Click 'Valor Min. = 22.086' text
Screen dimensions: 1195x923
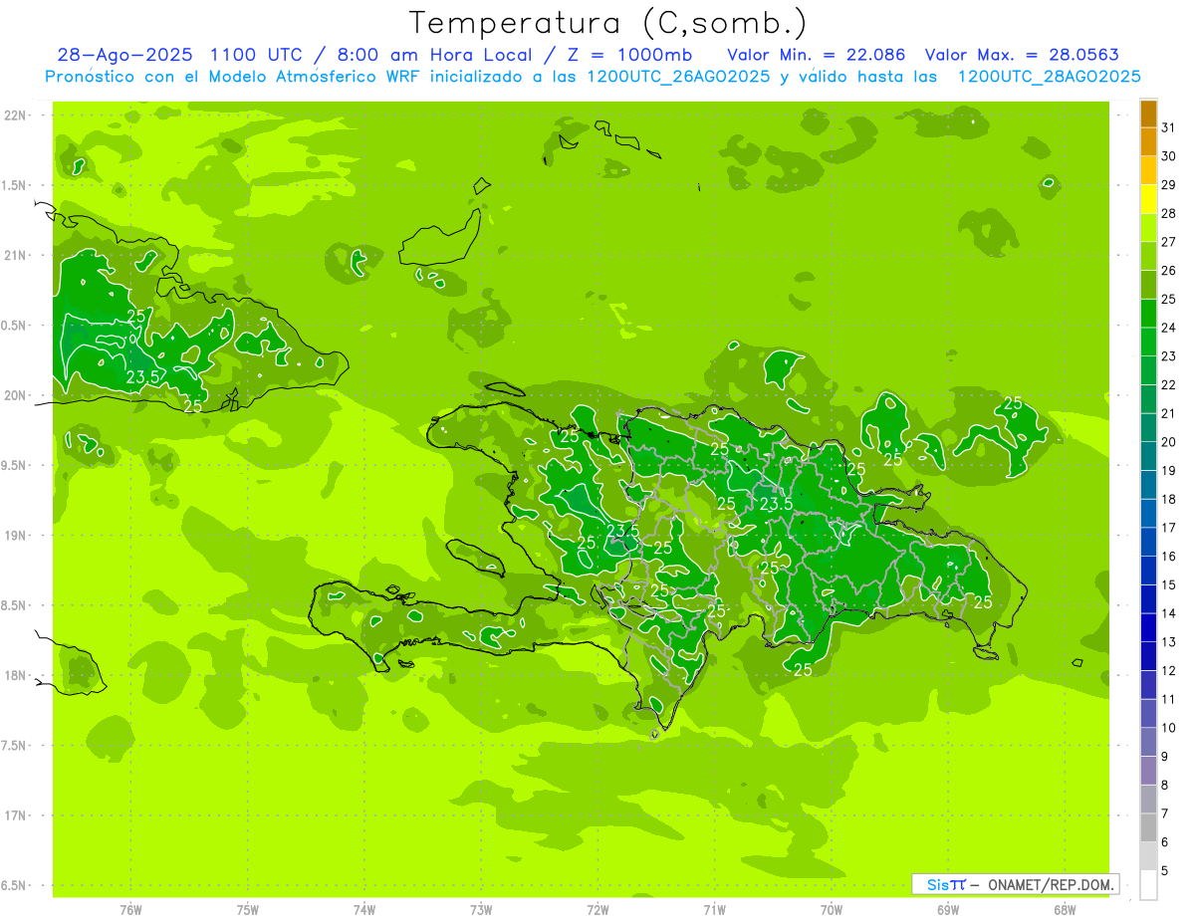[817, 55]
